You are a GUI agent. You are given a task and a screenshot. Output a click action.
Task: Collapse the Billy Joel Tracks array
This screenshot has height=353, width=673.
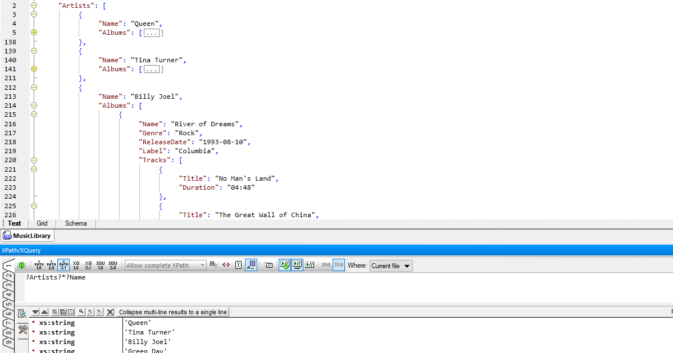34,160
